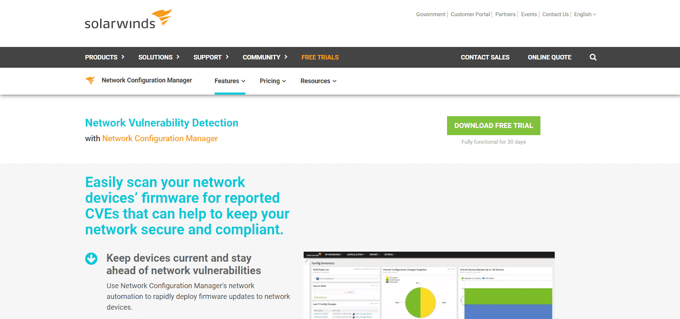Image resolution: width=680 pixels, height=319 pixels.
Task: Open the Events link
Action: tap(529, 14)
